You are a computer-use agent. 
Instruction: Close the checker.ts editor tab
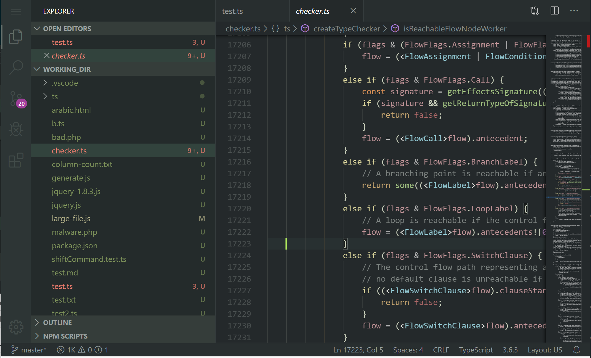(353, 11)
